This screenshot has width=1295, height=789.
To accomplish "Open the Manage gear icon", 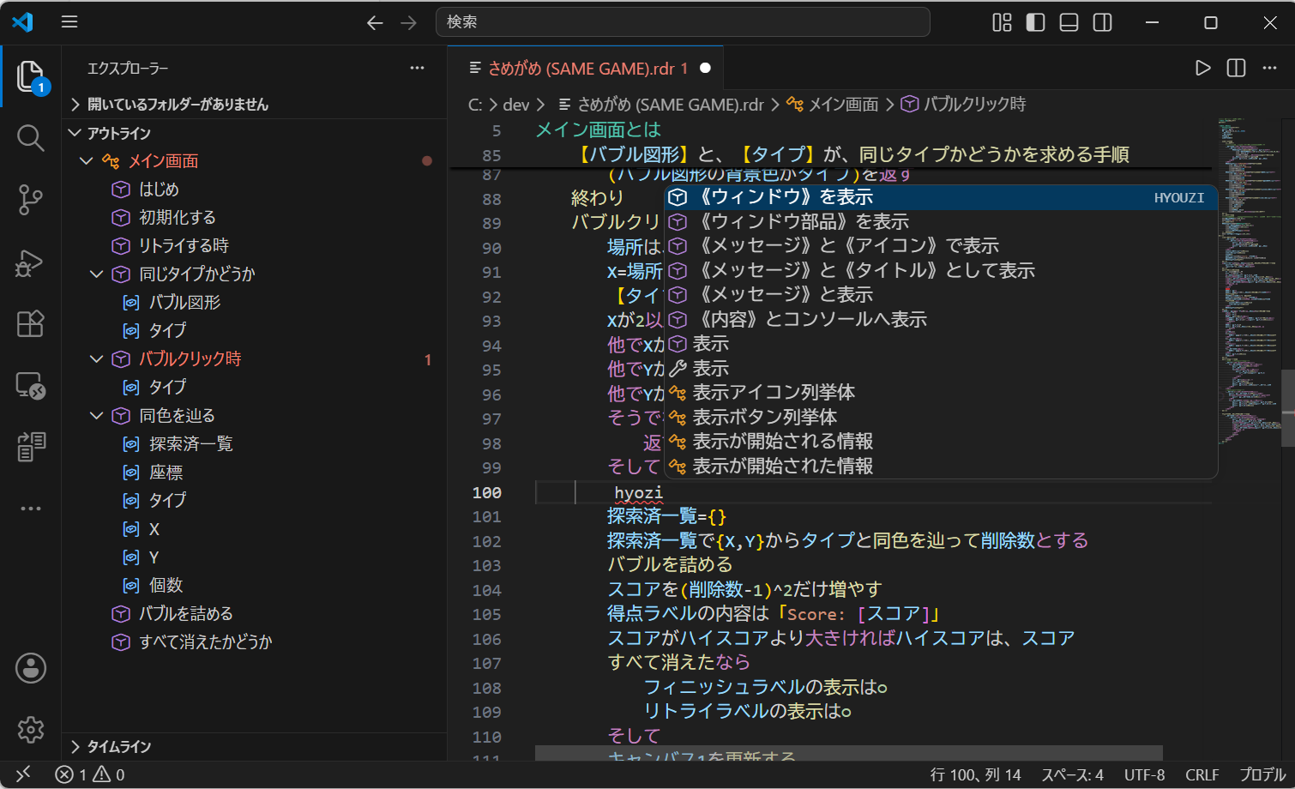I will 31,730.
